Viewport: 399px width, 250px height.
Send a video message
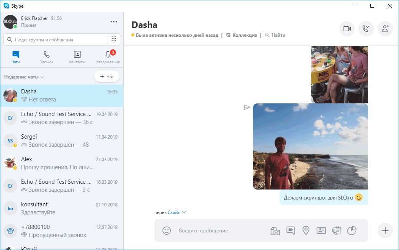coord(291,231)
